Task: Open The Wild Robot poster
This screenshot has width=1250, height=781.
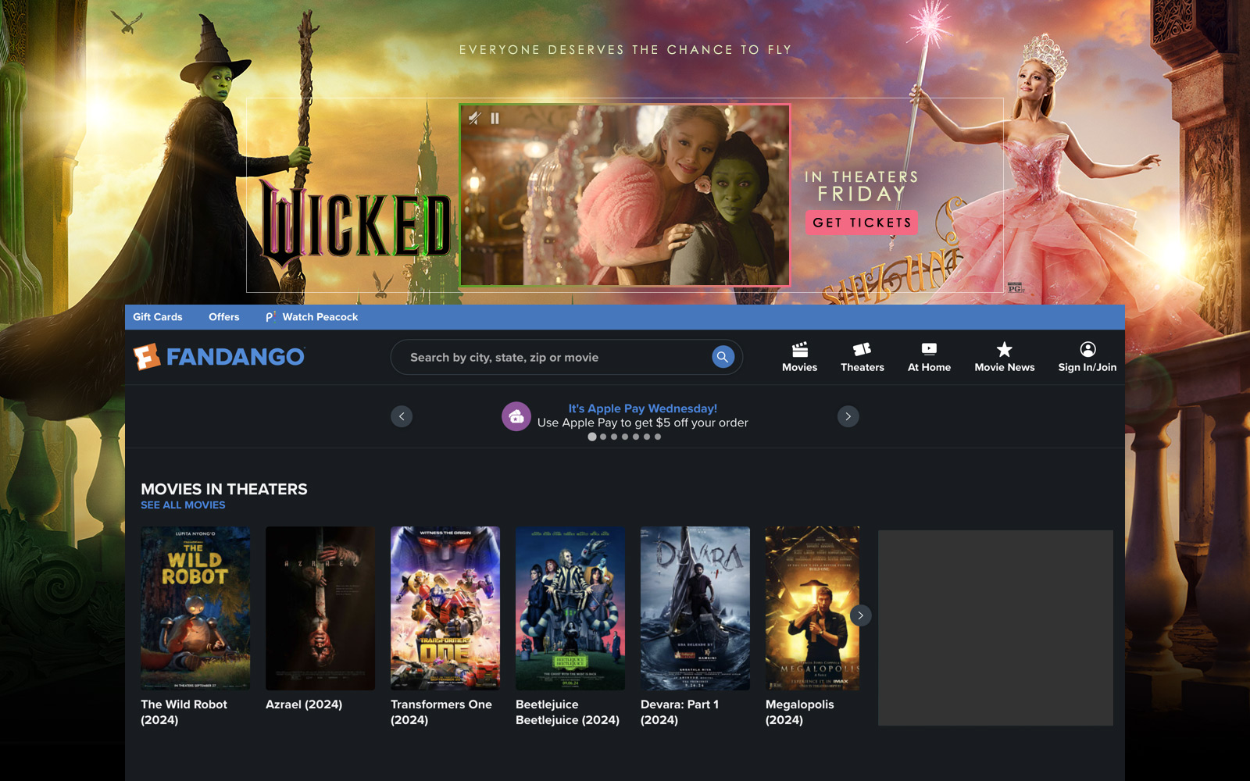Action: [195, 608]
